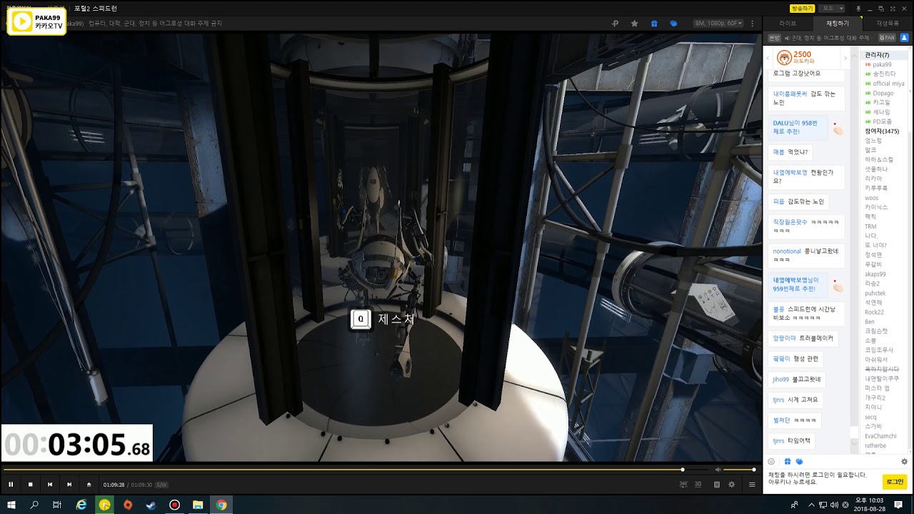Open the 모드 mode dropdown
Screen dimensions: 914x514
(833, 9)
